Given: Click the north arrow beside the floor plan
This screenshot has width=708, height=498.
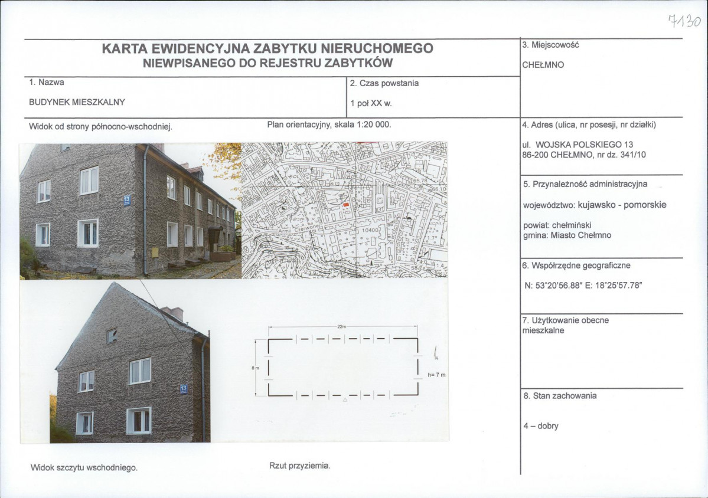Looking at the screenshot, I should click(435, 353).
